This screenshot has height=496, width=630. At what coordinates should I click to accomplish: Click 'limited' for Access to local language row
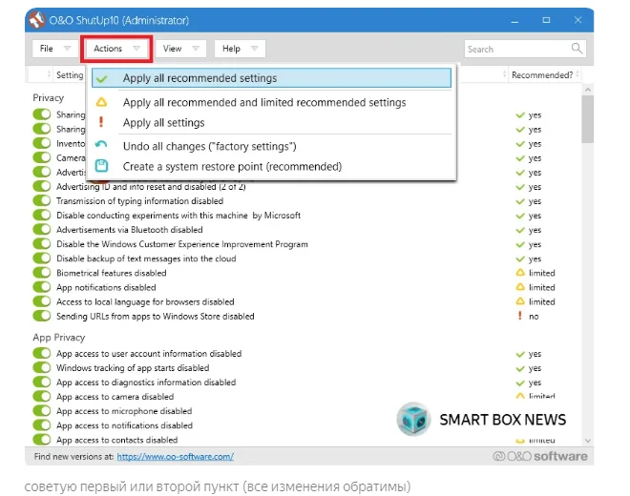[541, 301]
